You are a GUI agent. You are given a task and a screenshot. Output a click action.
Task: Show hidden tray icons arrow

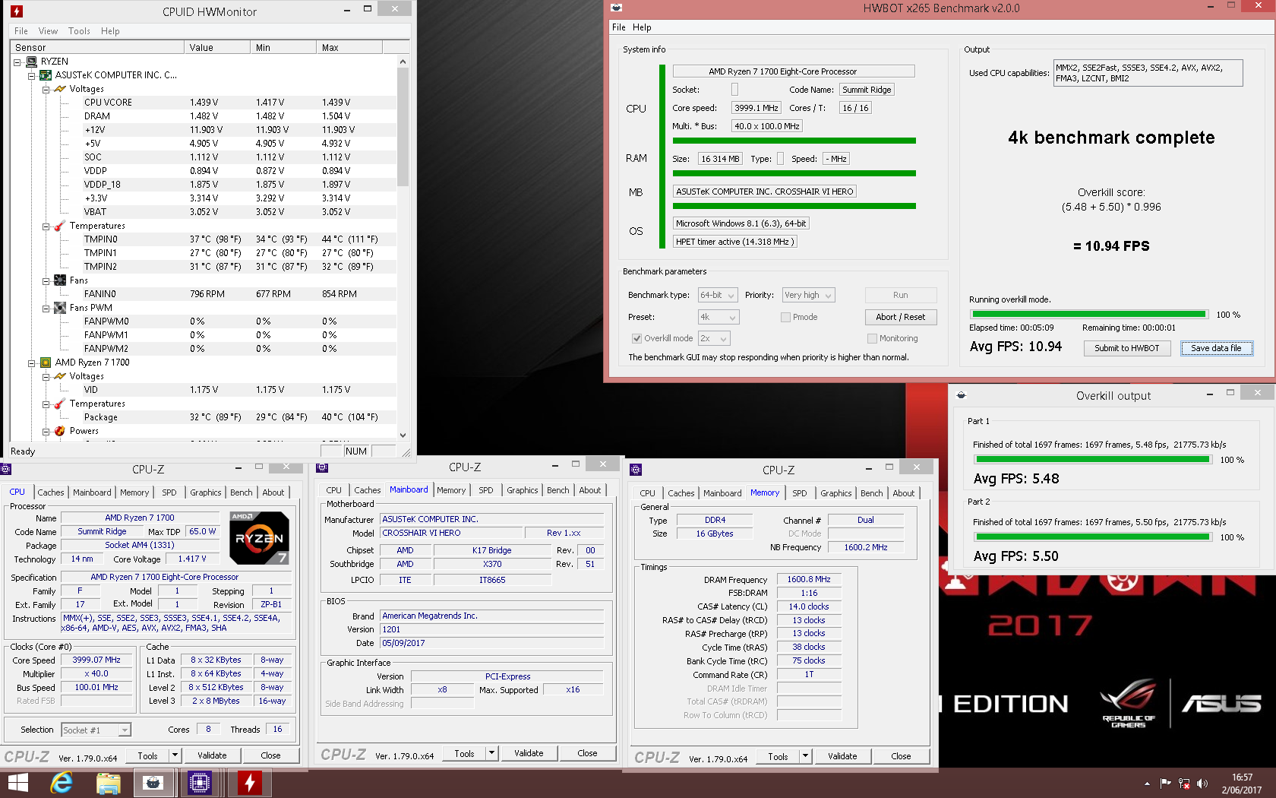[x=1147, y=784]
